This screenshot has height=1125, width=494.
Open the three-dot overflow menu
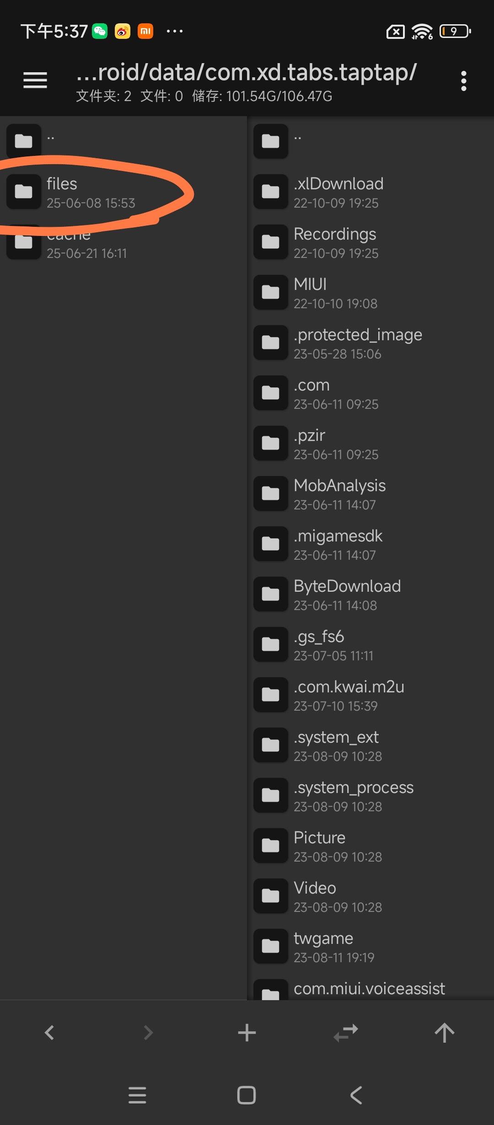464,81
